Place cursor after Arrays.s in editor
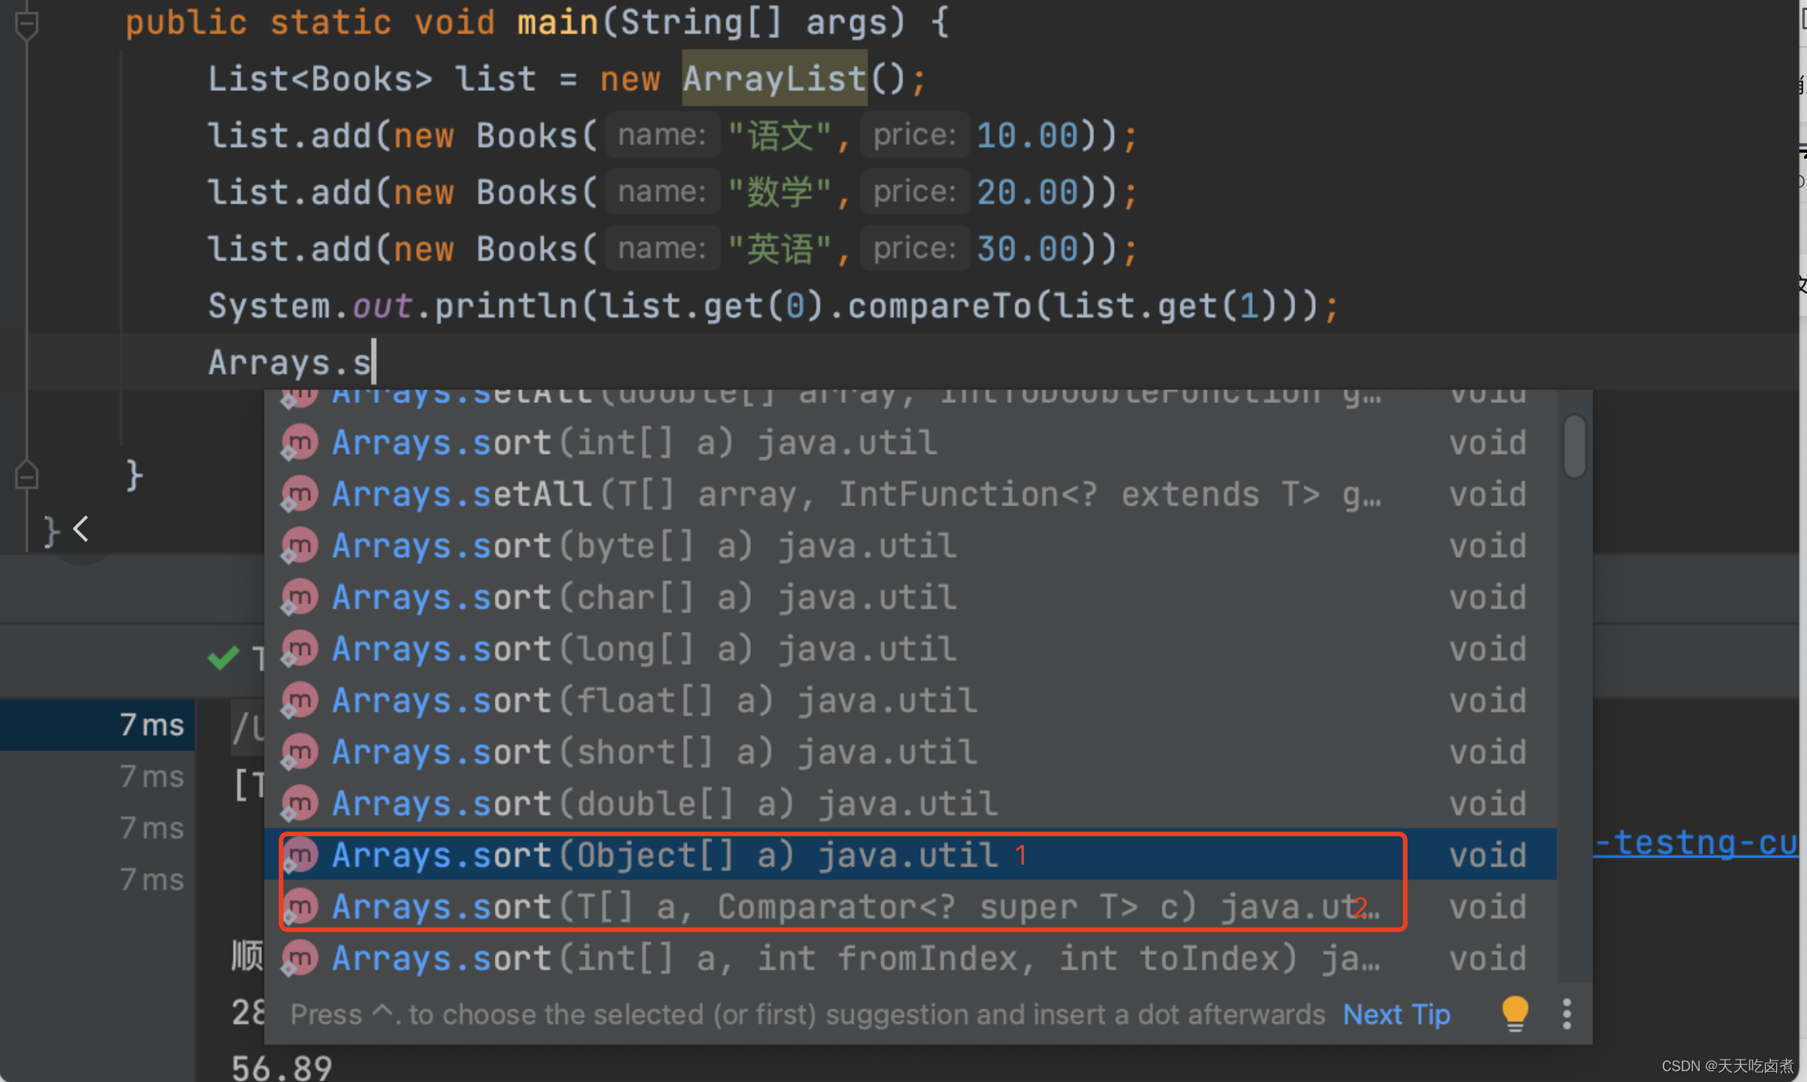Screen dimensions: 1807x1082 (374, 362)
